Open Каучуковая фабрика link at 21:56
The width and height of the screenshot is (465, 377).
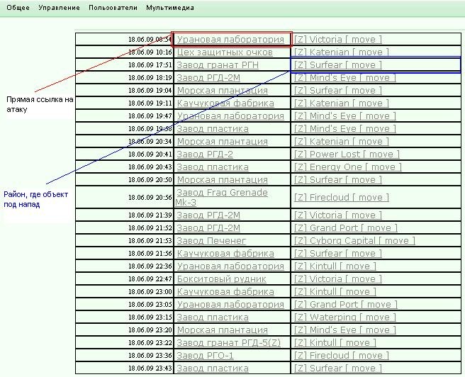tap(225, 254)
